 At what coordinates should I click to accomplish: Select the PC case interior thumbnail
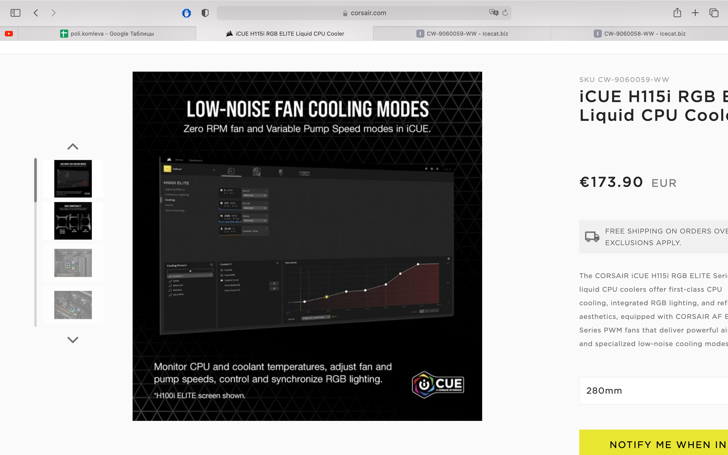pos(73,263)
